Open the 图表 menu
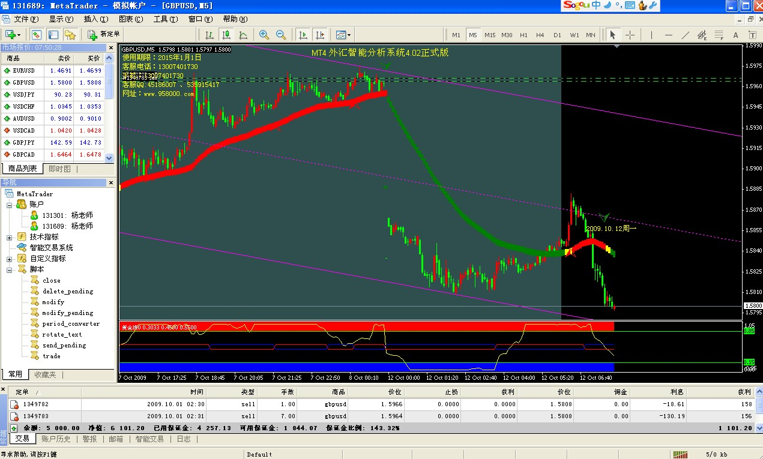763x459 pixels. [130, 19]
